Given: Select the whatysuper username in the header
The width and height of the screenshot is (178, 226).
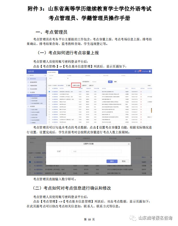Looking at the screenshot, I should click(x=145, y=71).
